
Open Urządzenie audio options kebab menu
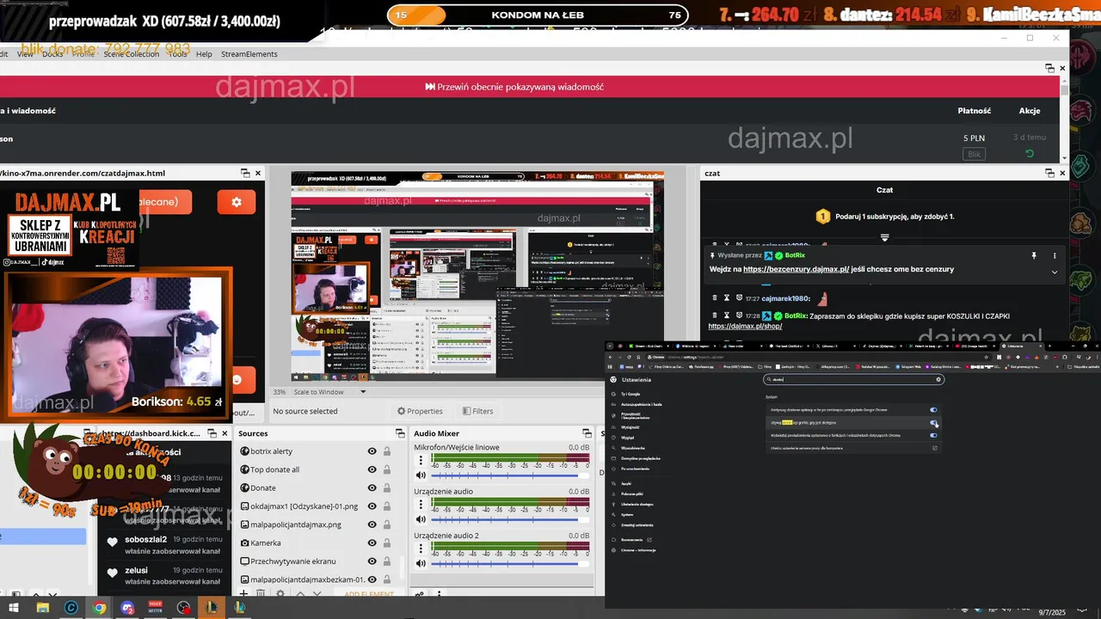(421, 505)
